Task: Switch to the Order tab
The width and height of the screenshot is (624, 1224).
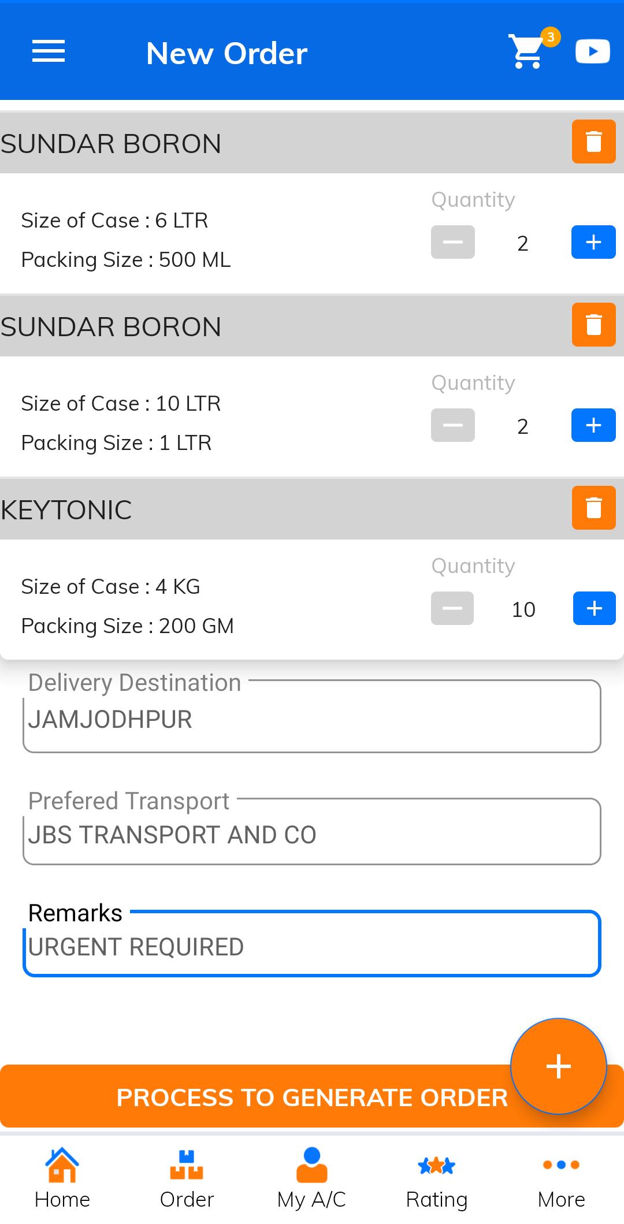Action: (187, 1178)
